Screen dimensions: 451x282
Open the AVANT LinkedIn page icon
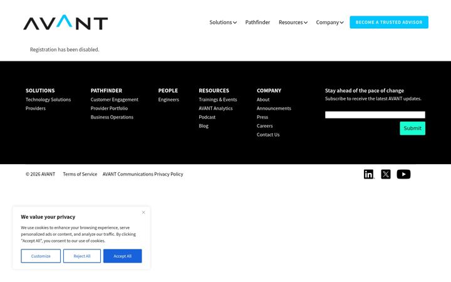pyautogui.click(x=369, y=174)
